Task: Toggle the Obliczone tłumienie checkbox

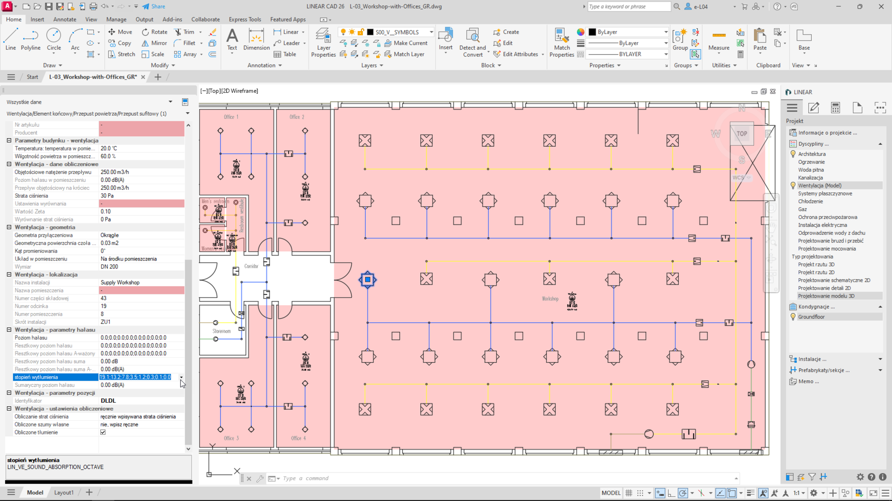Action: pyautogui.click(x=103, y=432)
